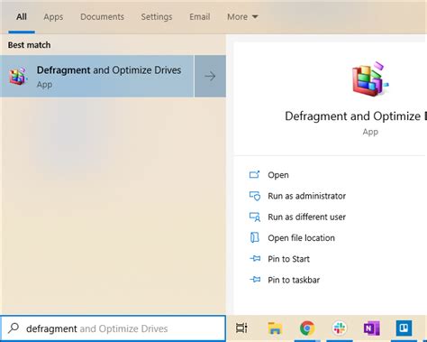
Task: Open Task View from the taskbar
Action: coord(241,328)
